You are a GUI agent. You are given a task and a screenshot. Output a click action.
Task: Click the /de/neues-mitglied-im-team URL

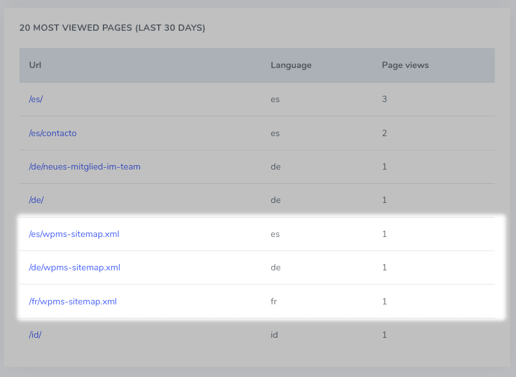(x=84, y=166)
